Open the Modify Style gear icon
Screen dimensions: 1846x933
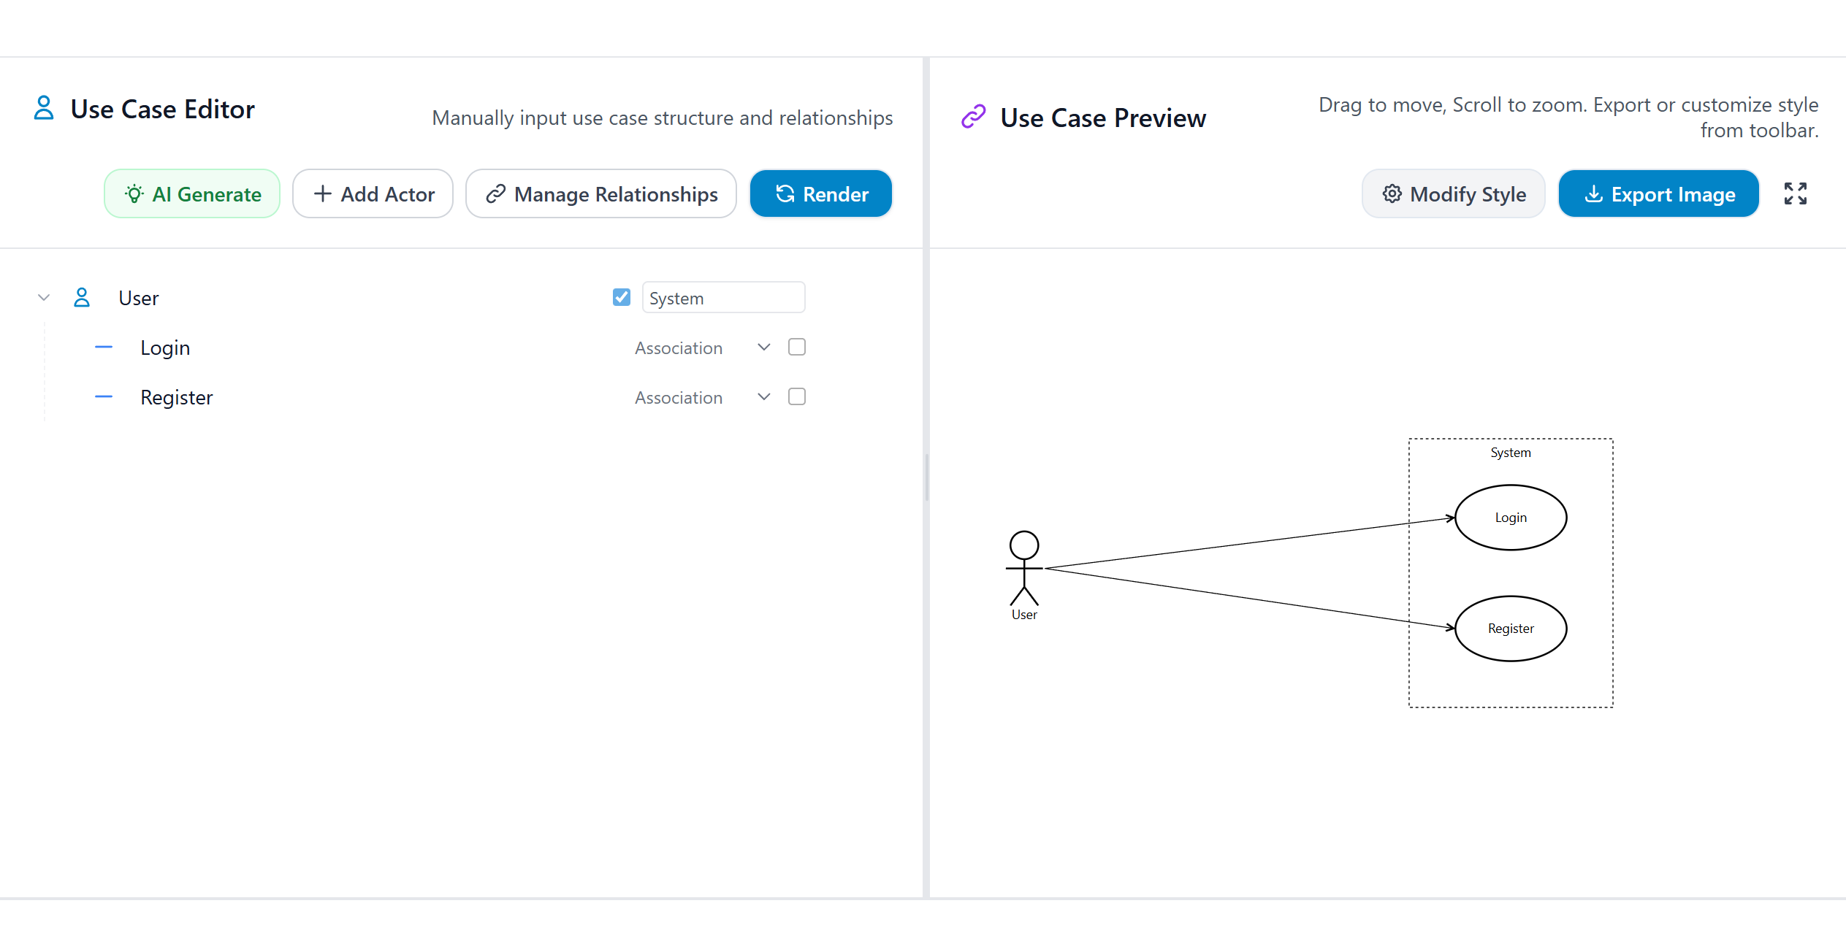point(1392,193)
